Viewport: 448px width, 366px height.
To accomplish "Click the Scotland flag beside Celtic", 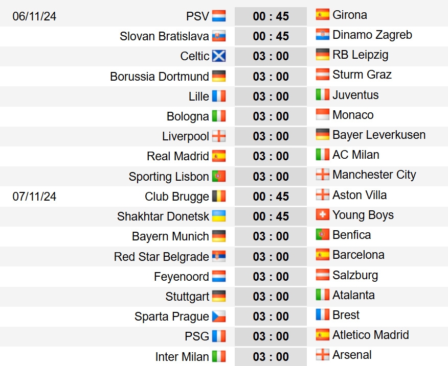I will point(219,56).
